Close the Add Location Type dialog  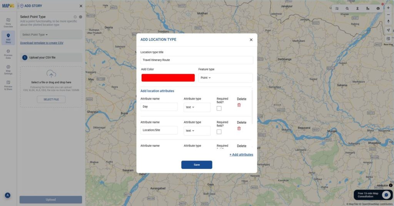[251, 40]
